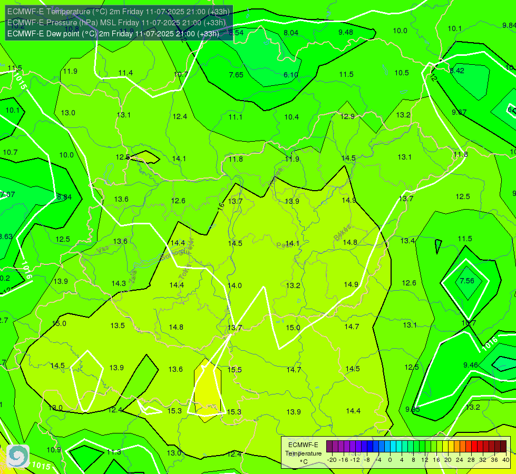Click the 16 contour label near 13.7
516x474 pixels.
click(221, 206)
